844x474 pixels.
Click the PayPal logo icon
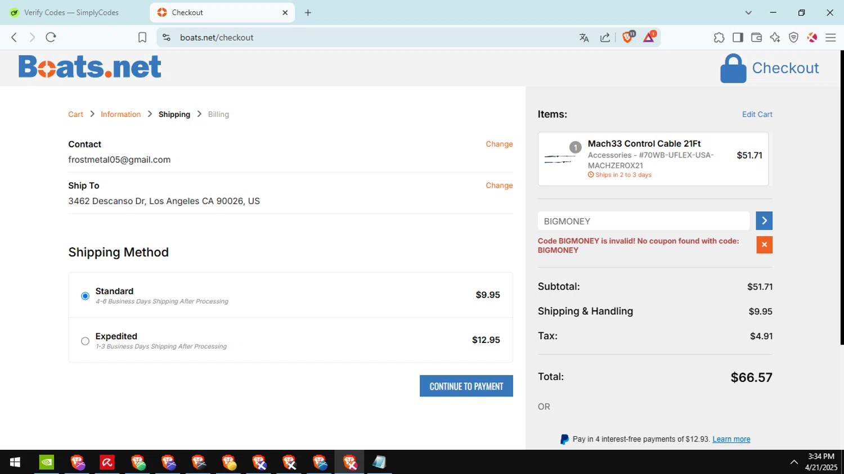564,439
